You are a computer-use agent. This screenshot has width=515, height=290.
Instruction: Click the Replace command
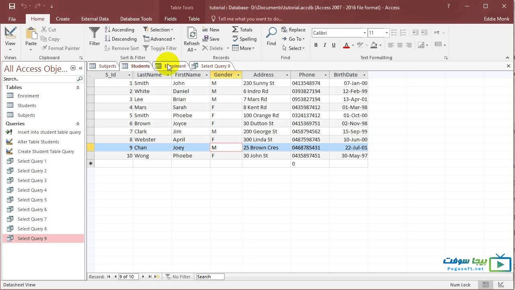point(293,29)
